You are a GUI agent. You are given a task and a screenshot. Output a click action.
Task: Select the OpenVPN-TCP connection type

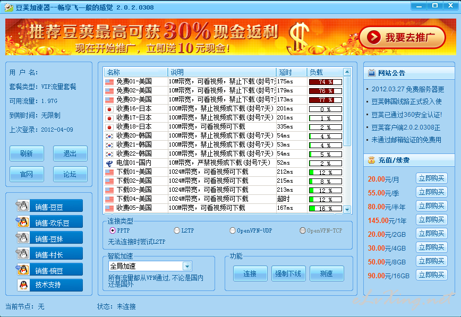303,230
